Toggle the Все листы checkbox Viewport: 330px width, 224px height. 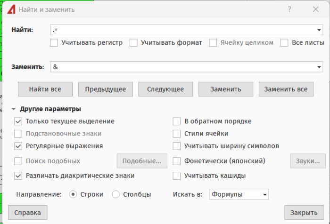tap(284, 43)
